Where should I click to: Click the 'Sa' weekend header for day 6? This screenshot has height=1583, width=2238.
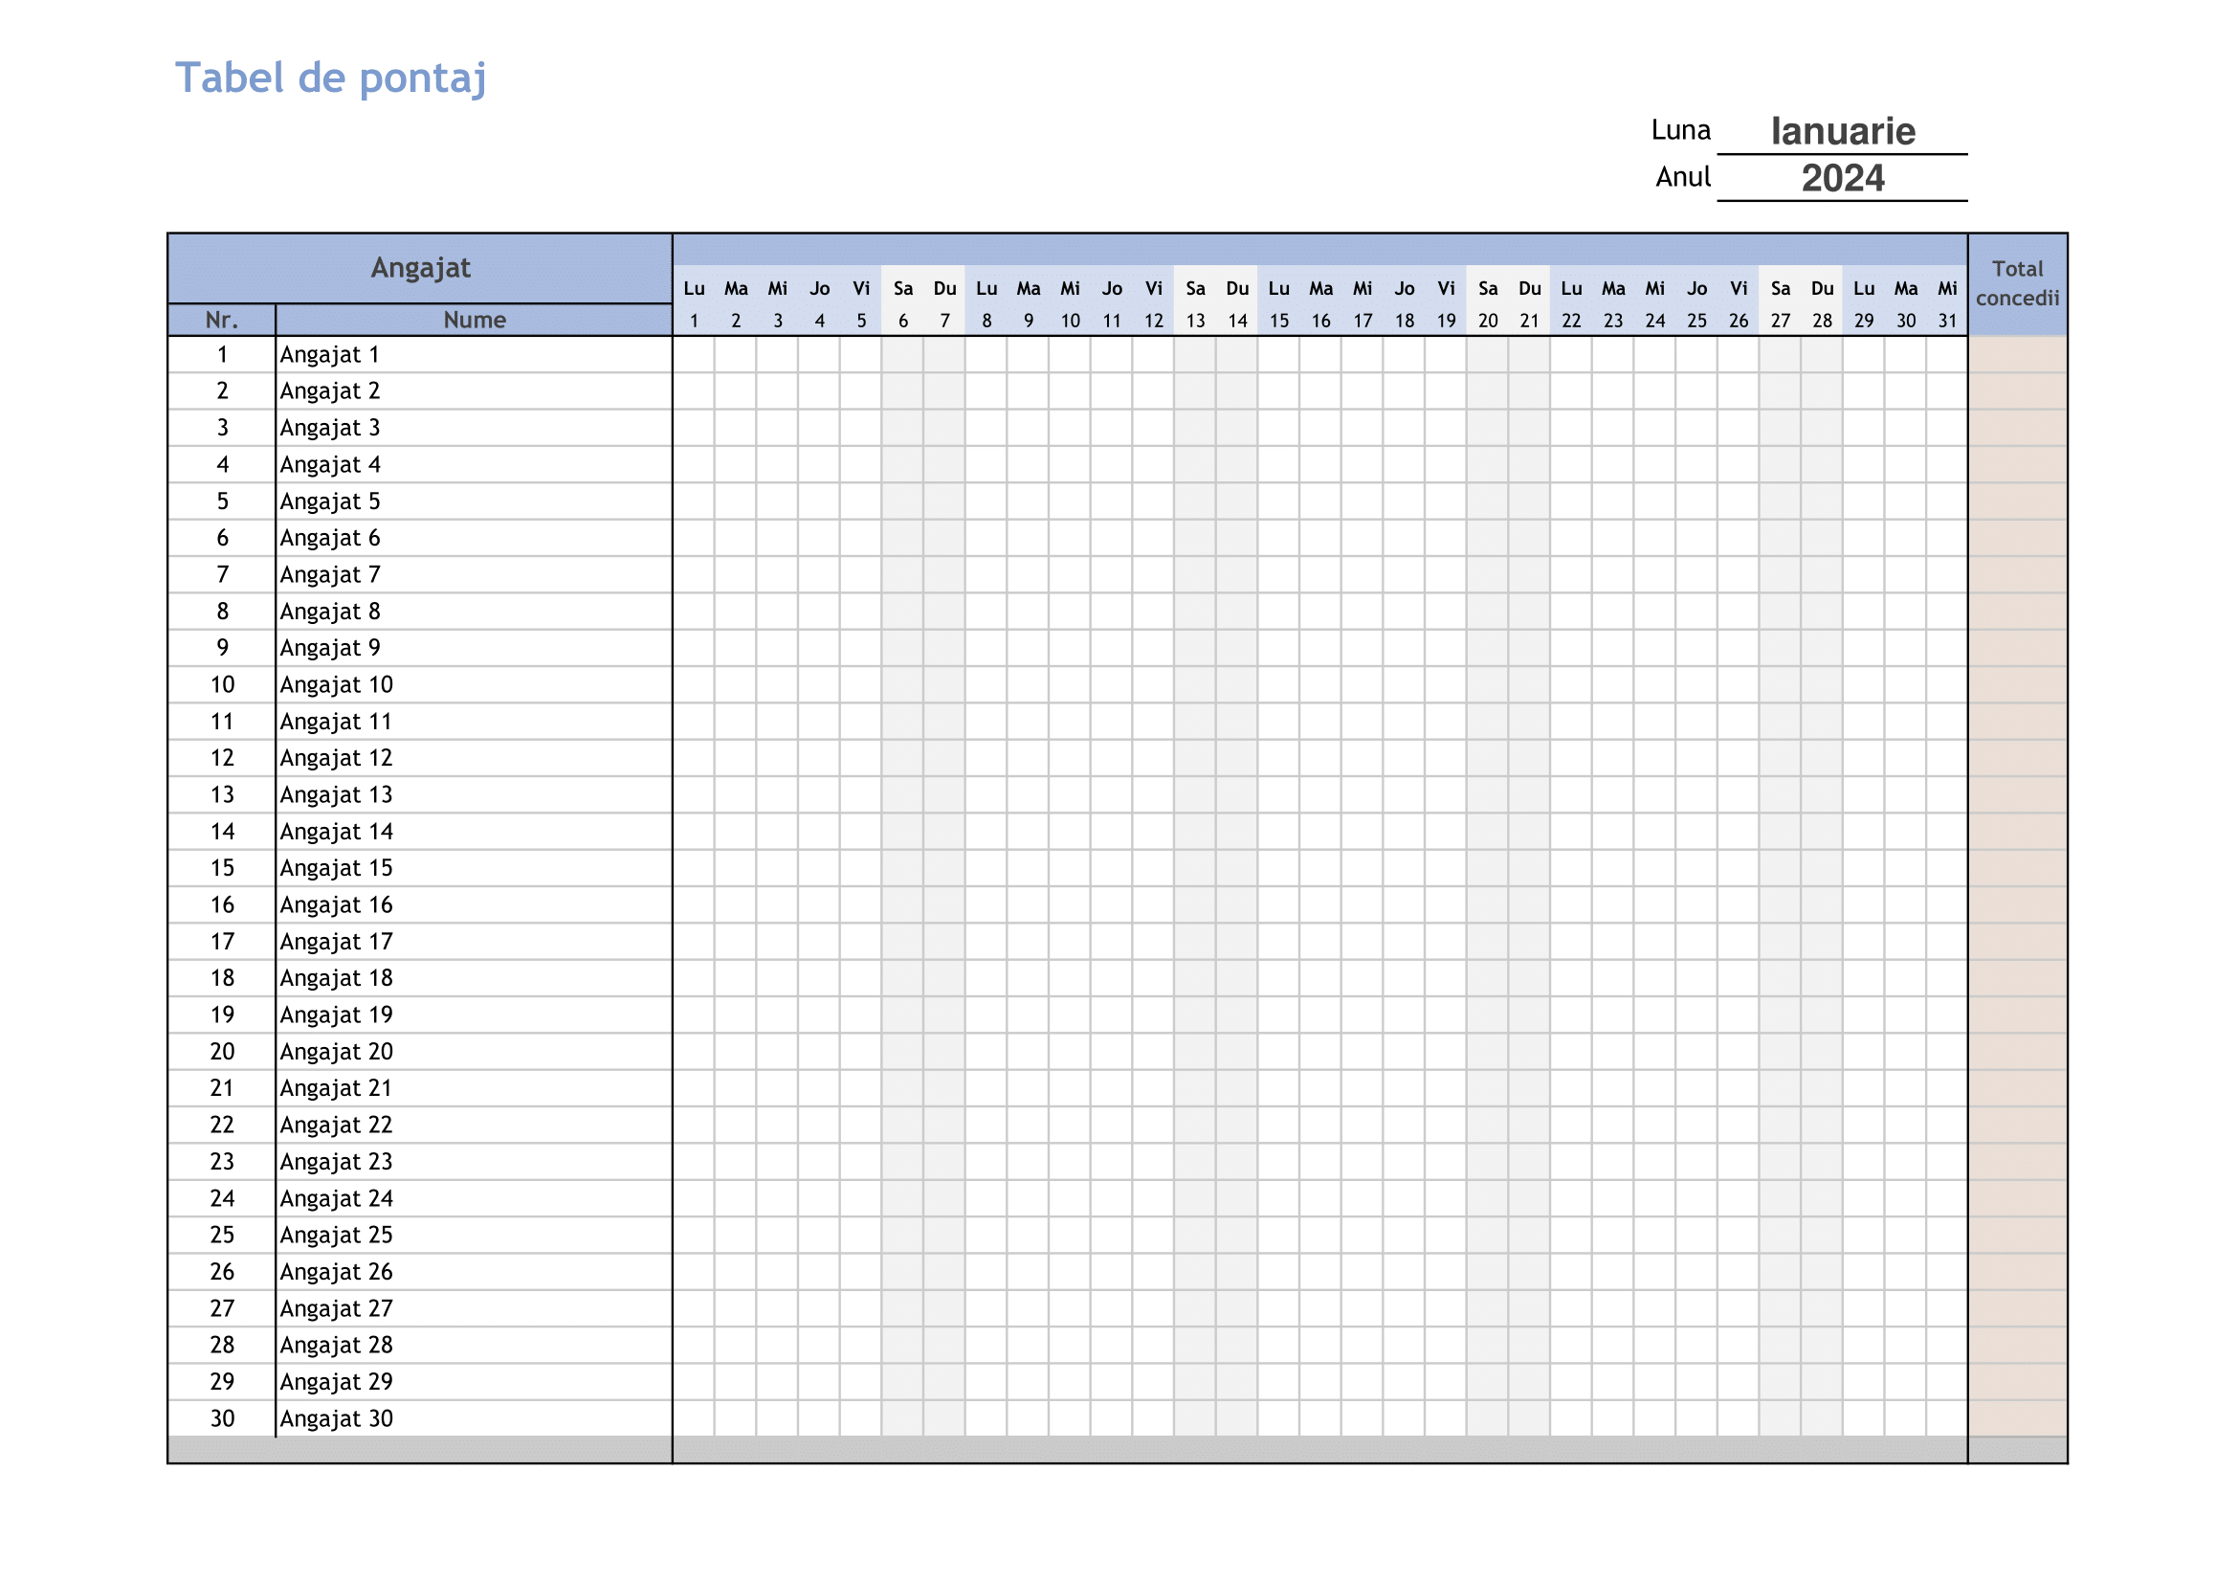pyautogui.click(x=903, y=287)
